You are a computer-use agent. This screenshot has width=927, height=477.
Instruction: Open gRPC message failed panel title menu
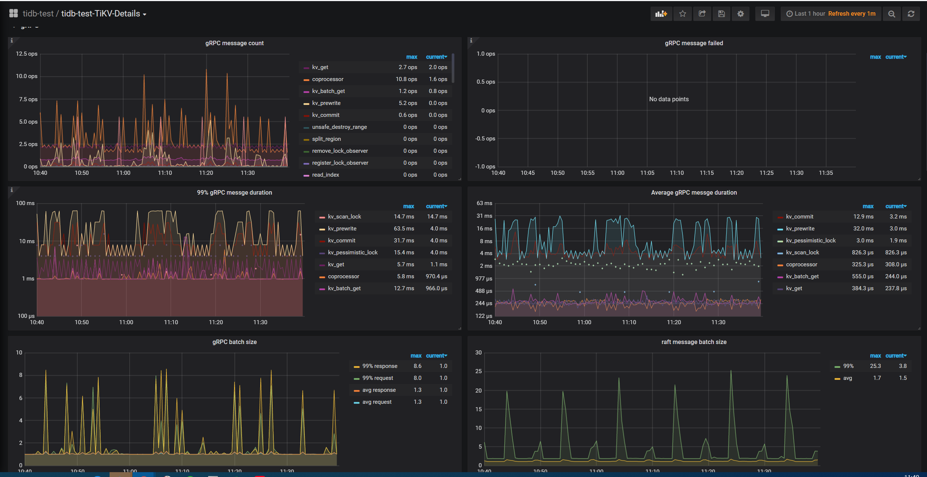coord(694,43)
